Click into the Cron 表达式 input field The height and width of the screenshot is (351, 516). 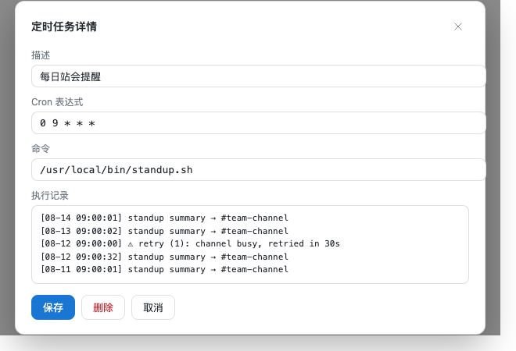tap(258, 122)
